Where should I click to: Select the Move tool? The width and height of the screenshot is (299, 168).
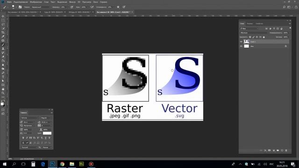coord(3,16)
